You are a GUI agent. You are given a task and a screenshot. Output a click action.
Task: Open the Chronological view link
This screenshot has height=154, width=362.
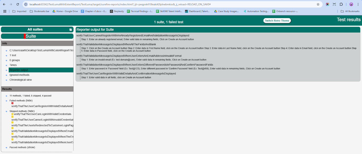21,80
